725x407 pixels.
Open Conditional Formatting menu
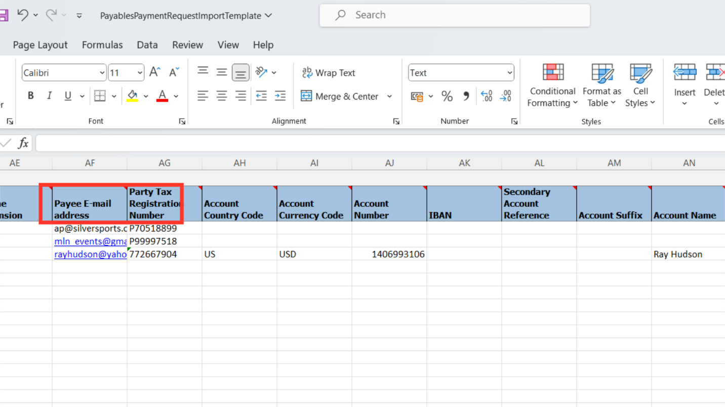(552, 86)
